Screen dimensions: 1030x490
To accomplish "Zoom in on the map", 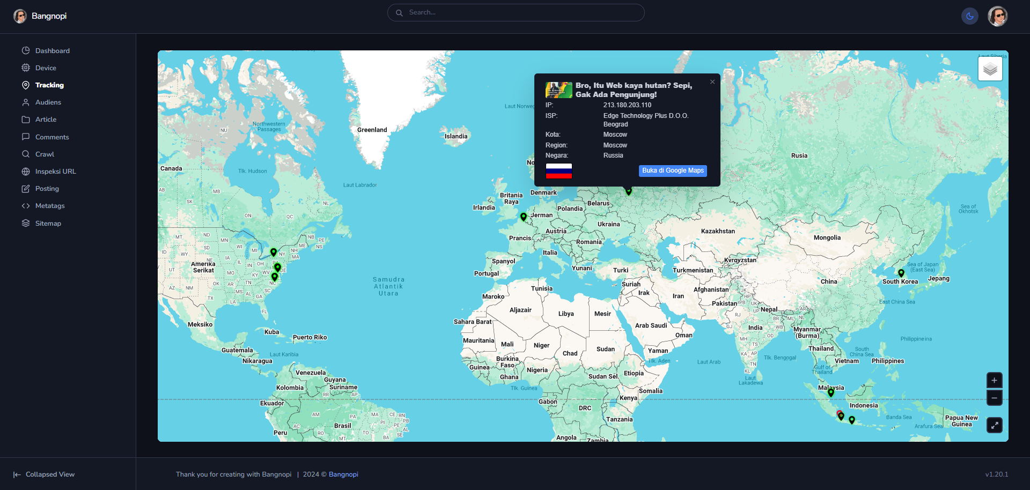I will coord(994,380).
